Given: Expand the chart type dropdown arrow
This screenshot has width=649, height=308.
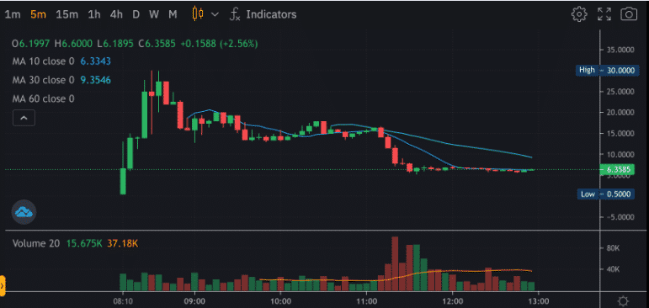Looking at the screenshot, I should [x=215, y=14].
